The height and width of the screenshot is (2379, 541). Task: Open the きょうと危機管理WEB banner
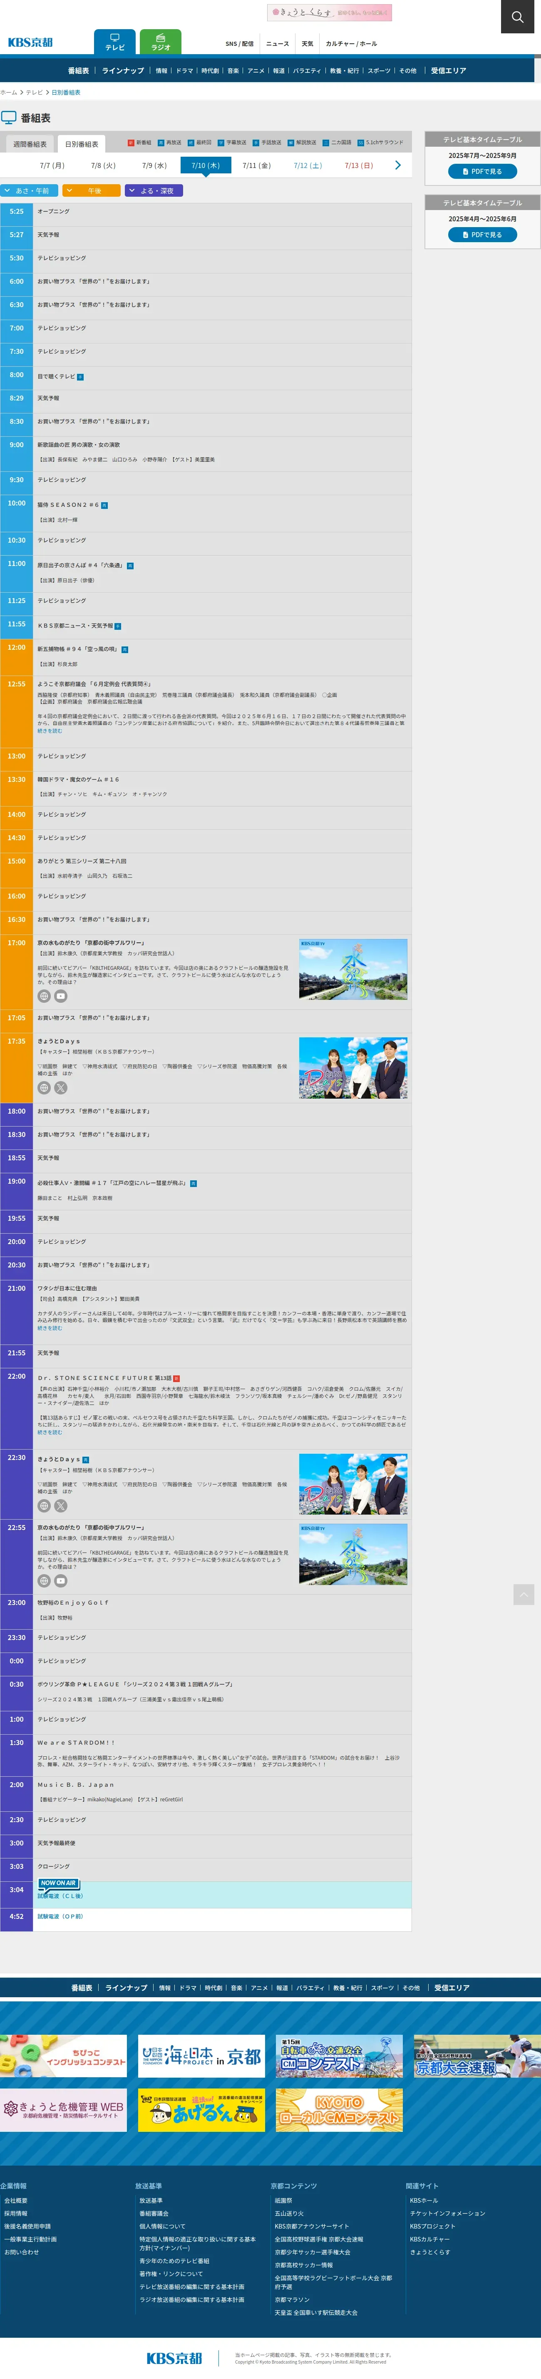[64, 2110]
